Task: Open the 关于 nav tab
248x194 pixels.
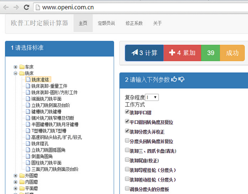Action: [157, 23]
